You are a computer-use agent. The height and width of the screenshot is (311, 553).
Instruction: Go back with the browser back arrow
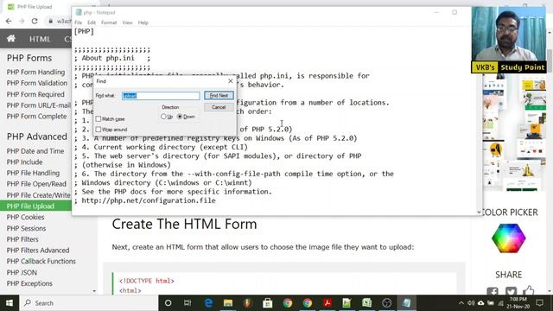coord(9,21)
